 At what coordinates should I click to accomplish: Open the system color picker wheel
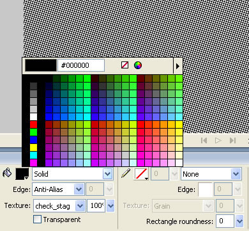pyautogui.click(x=138, y=65)
